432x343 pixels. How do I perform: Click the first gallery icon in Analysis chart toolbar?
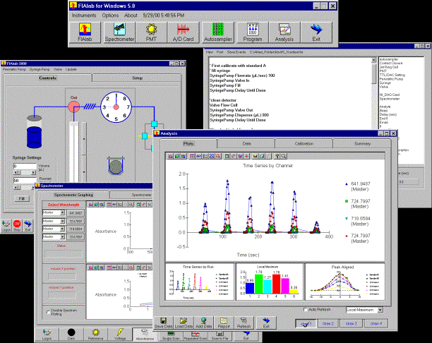click(170, 156)
